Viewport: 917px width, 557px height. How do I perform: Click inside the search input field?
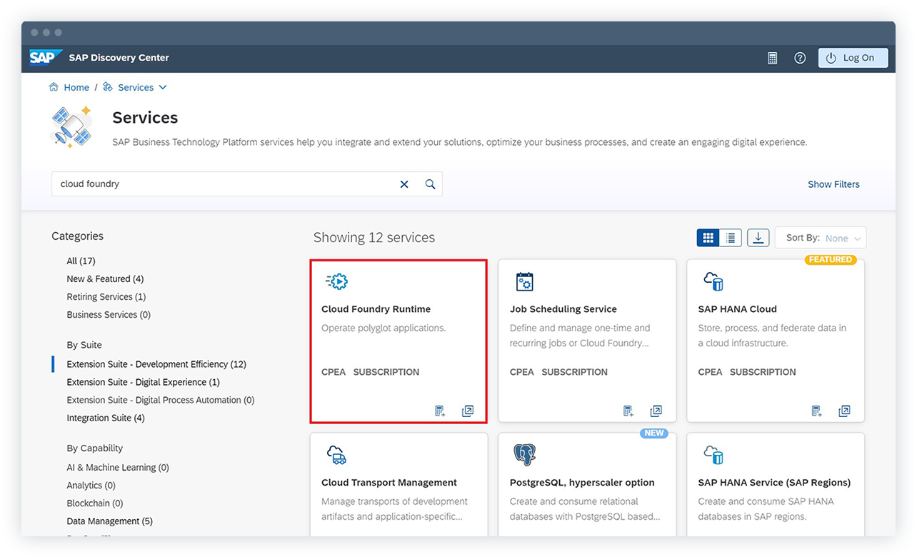point(214,184)
